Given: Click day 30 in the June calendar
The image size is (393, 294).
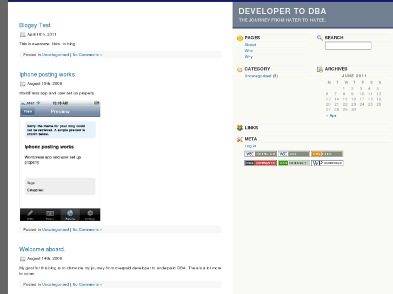Looking at the screenshot, I should [354, 110].
